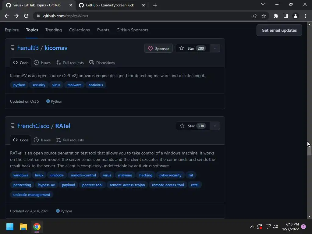
Task: Open RATel Pull requests tab
Action: coord(70,140)
